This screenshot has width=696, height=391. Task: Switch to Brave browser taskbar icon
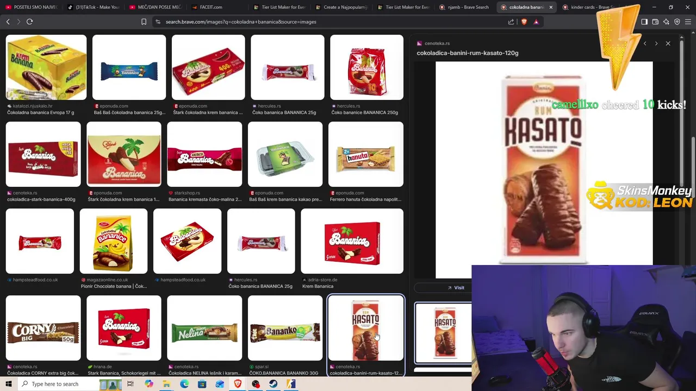238,384
